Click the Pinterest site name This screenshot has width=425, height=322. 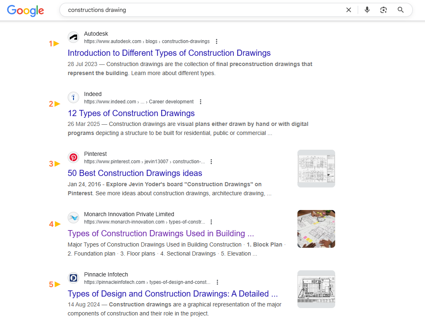(96, 154)
